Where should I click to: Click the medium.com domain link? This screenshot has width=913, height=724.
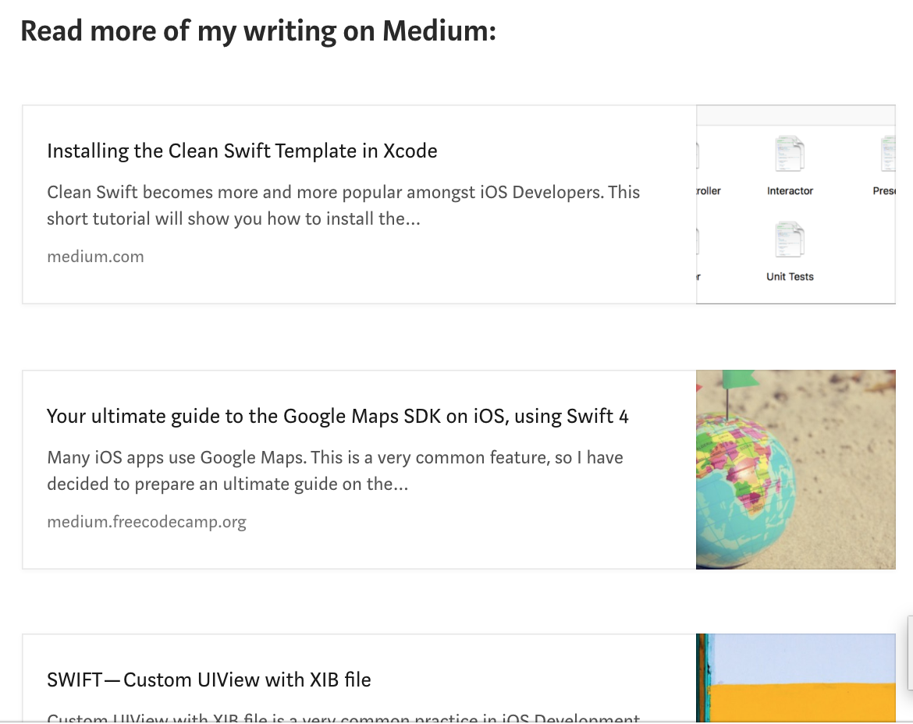[x=95, y=257]
